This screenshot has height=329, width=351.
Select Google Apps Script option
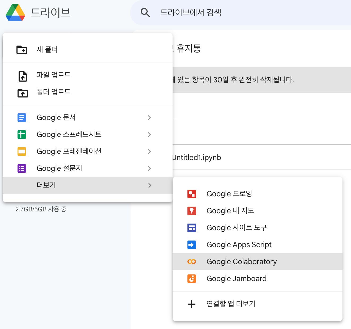[x=258, y=244]
